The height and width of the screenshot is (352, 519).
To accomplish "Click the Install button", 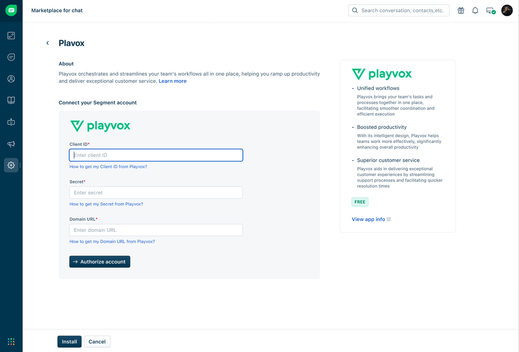I will (69, 341).
